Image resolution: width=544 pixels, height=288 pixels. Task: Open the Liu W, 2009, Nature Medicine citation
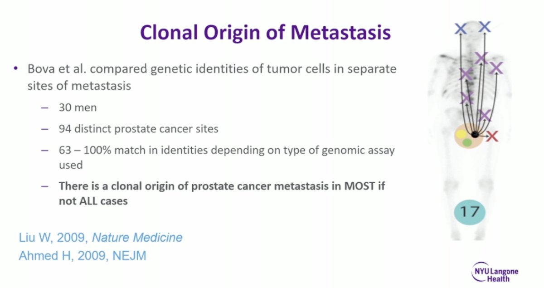click(x=101, y=238)
